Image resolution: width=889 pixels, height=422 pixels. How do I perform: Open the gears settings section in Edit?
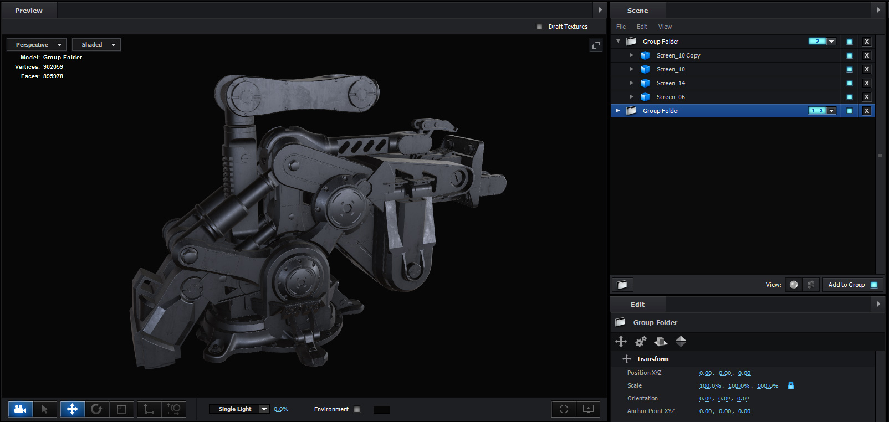(x=641, y=342)
